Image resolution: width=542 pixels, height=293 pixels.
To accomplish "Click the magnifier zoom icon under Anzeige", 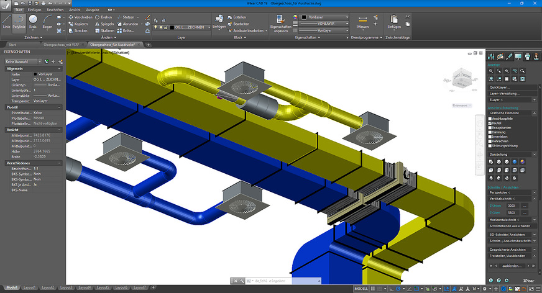I will tap(491, 71).
